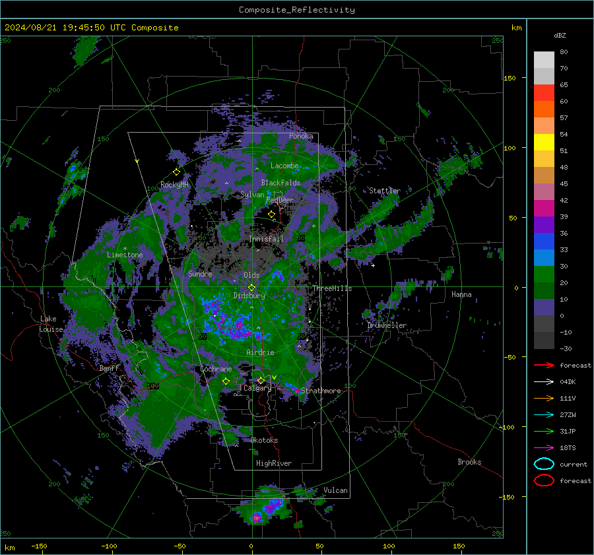Screen dimensions: 594x555
Task: Click the 18TS legend label
Action: point(568,448)
